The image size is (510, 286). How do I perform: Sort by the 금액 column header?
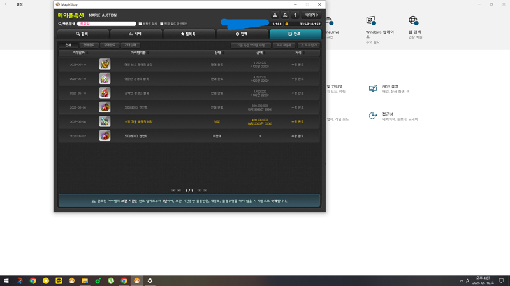tap(259, 53)
